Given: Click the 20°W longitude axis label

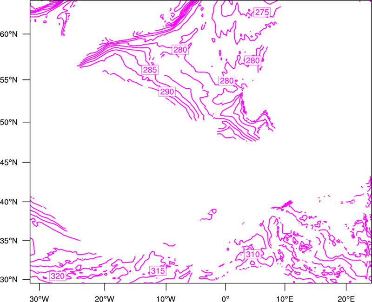Looking at the screenshot, I should pos(105,299).
